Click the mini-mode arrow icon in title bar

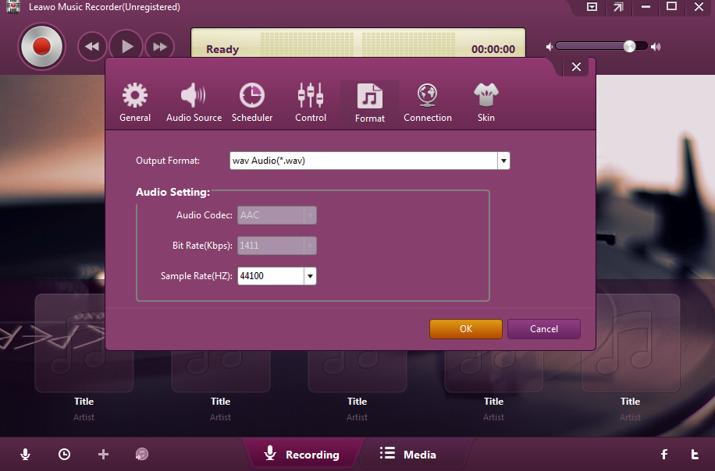[618, 7]
